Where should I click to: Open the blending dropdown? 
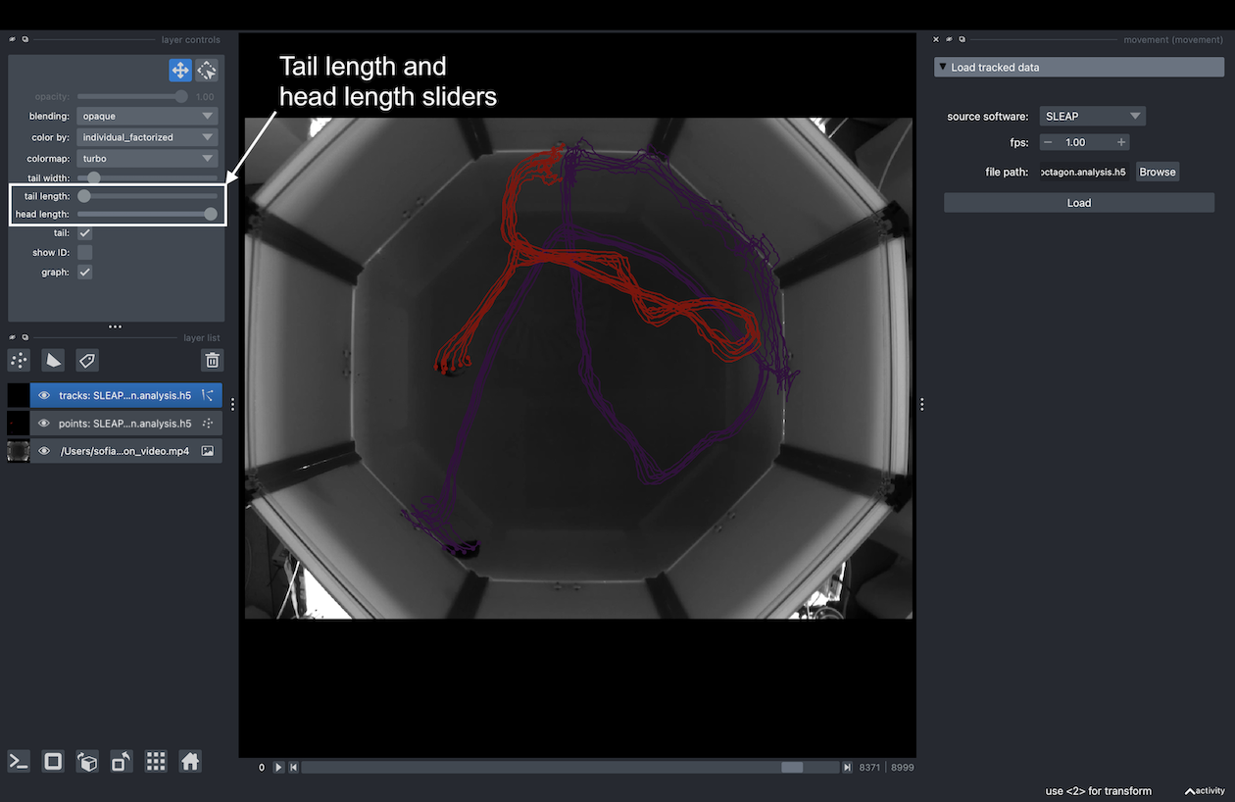pyautogui.click(x=147, y=116)
